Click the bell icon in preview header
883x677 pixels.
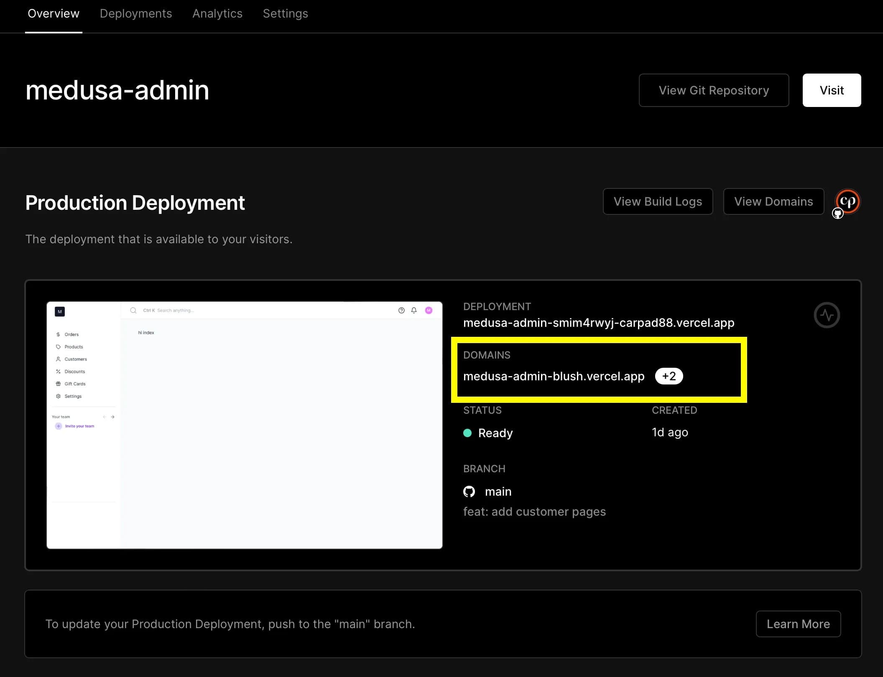pyautogui.click(x=414, y=310)
